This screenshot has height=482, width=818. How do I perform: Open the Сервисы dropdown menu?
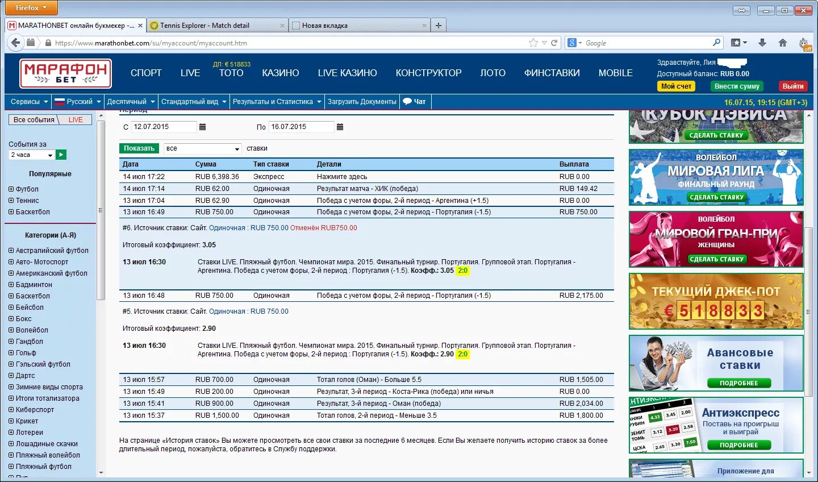pyautogui.click(x=29, y=102)
